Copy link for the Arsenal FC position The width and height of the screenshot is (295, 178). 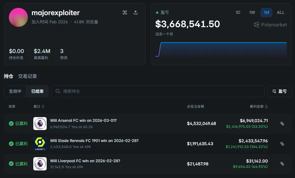click(282, 124)
